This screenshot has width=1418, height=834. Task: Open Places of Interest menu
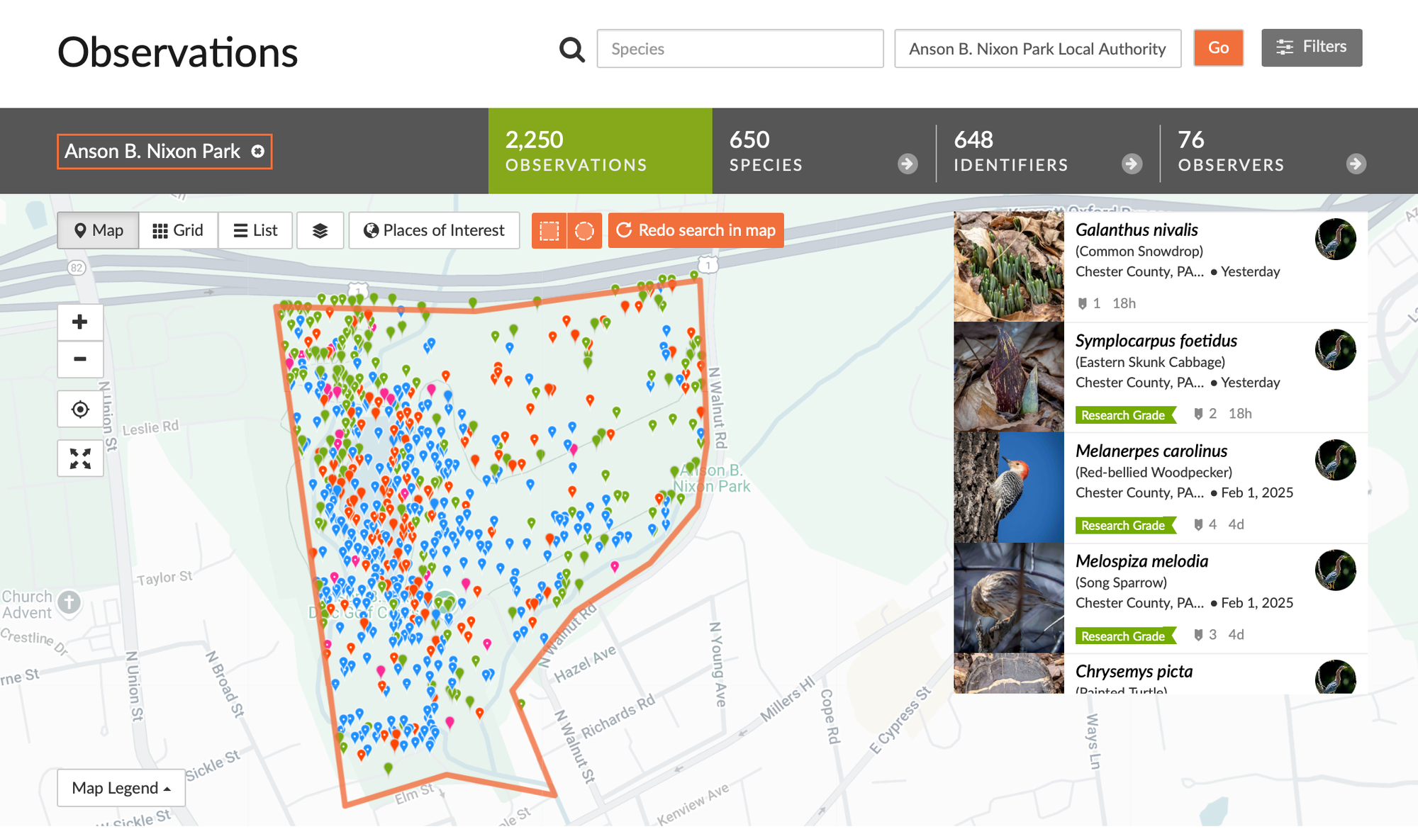(434, 230)
